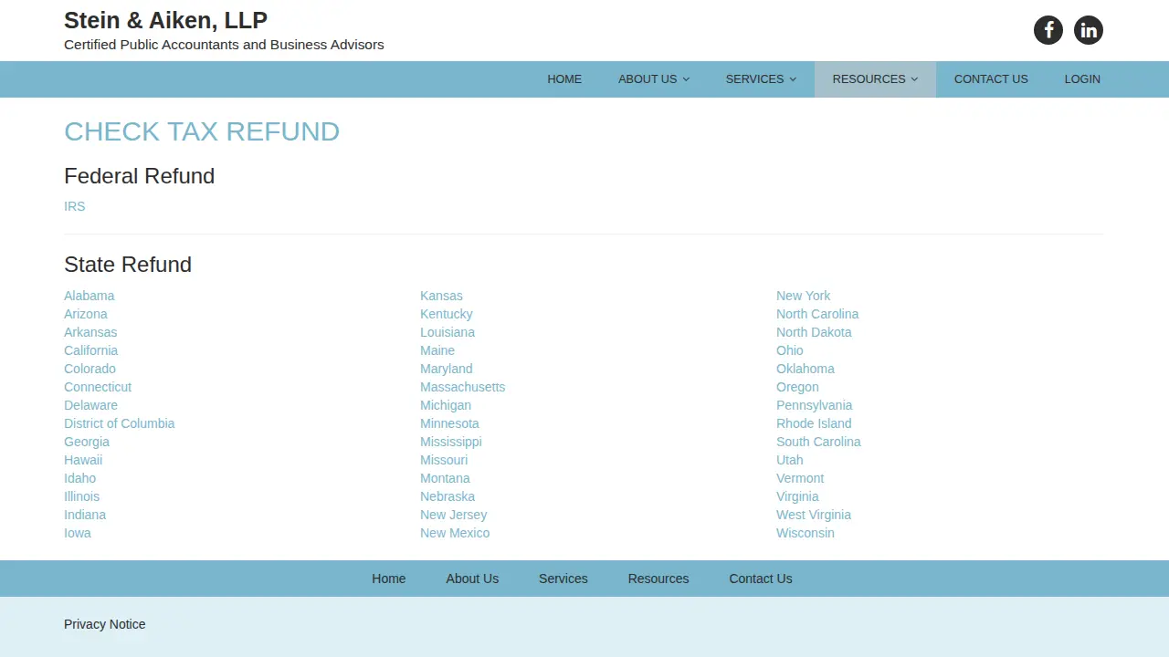Choose California from the state list
Viewport: 1169px width, 657px height.
[x=90, y=350]
